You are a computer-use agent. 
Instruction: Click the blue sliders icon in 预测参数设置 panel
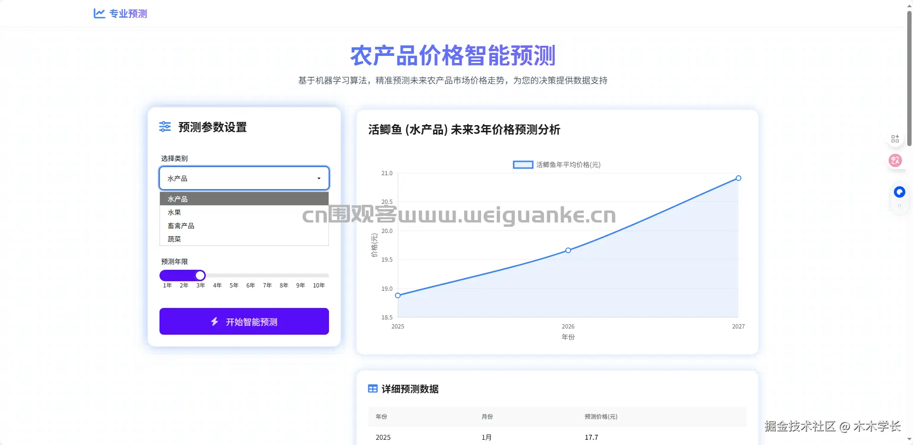165,127
